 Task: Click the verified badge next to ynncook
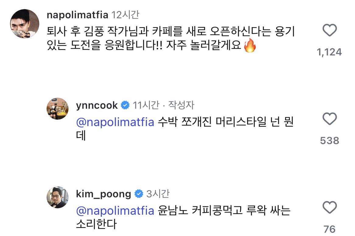tap(125, 105)
